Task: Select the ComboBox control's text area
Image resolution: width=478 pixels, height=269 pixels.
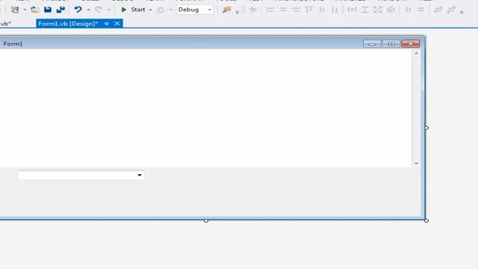Action: click(x=77, y=175)
